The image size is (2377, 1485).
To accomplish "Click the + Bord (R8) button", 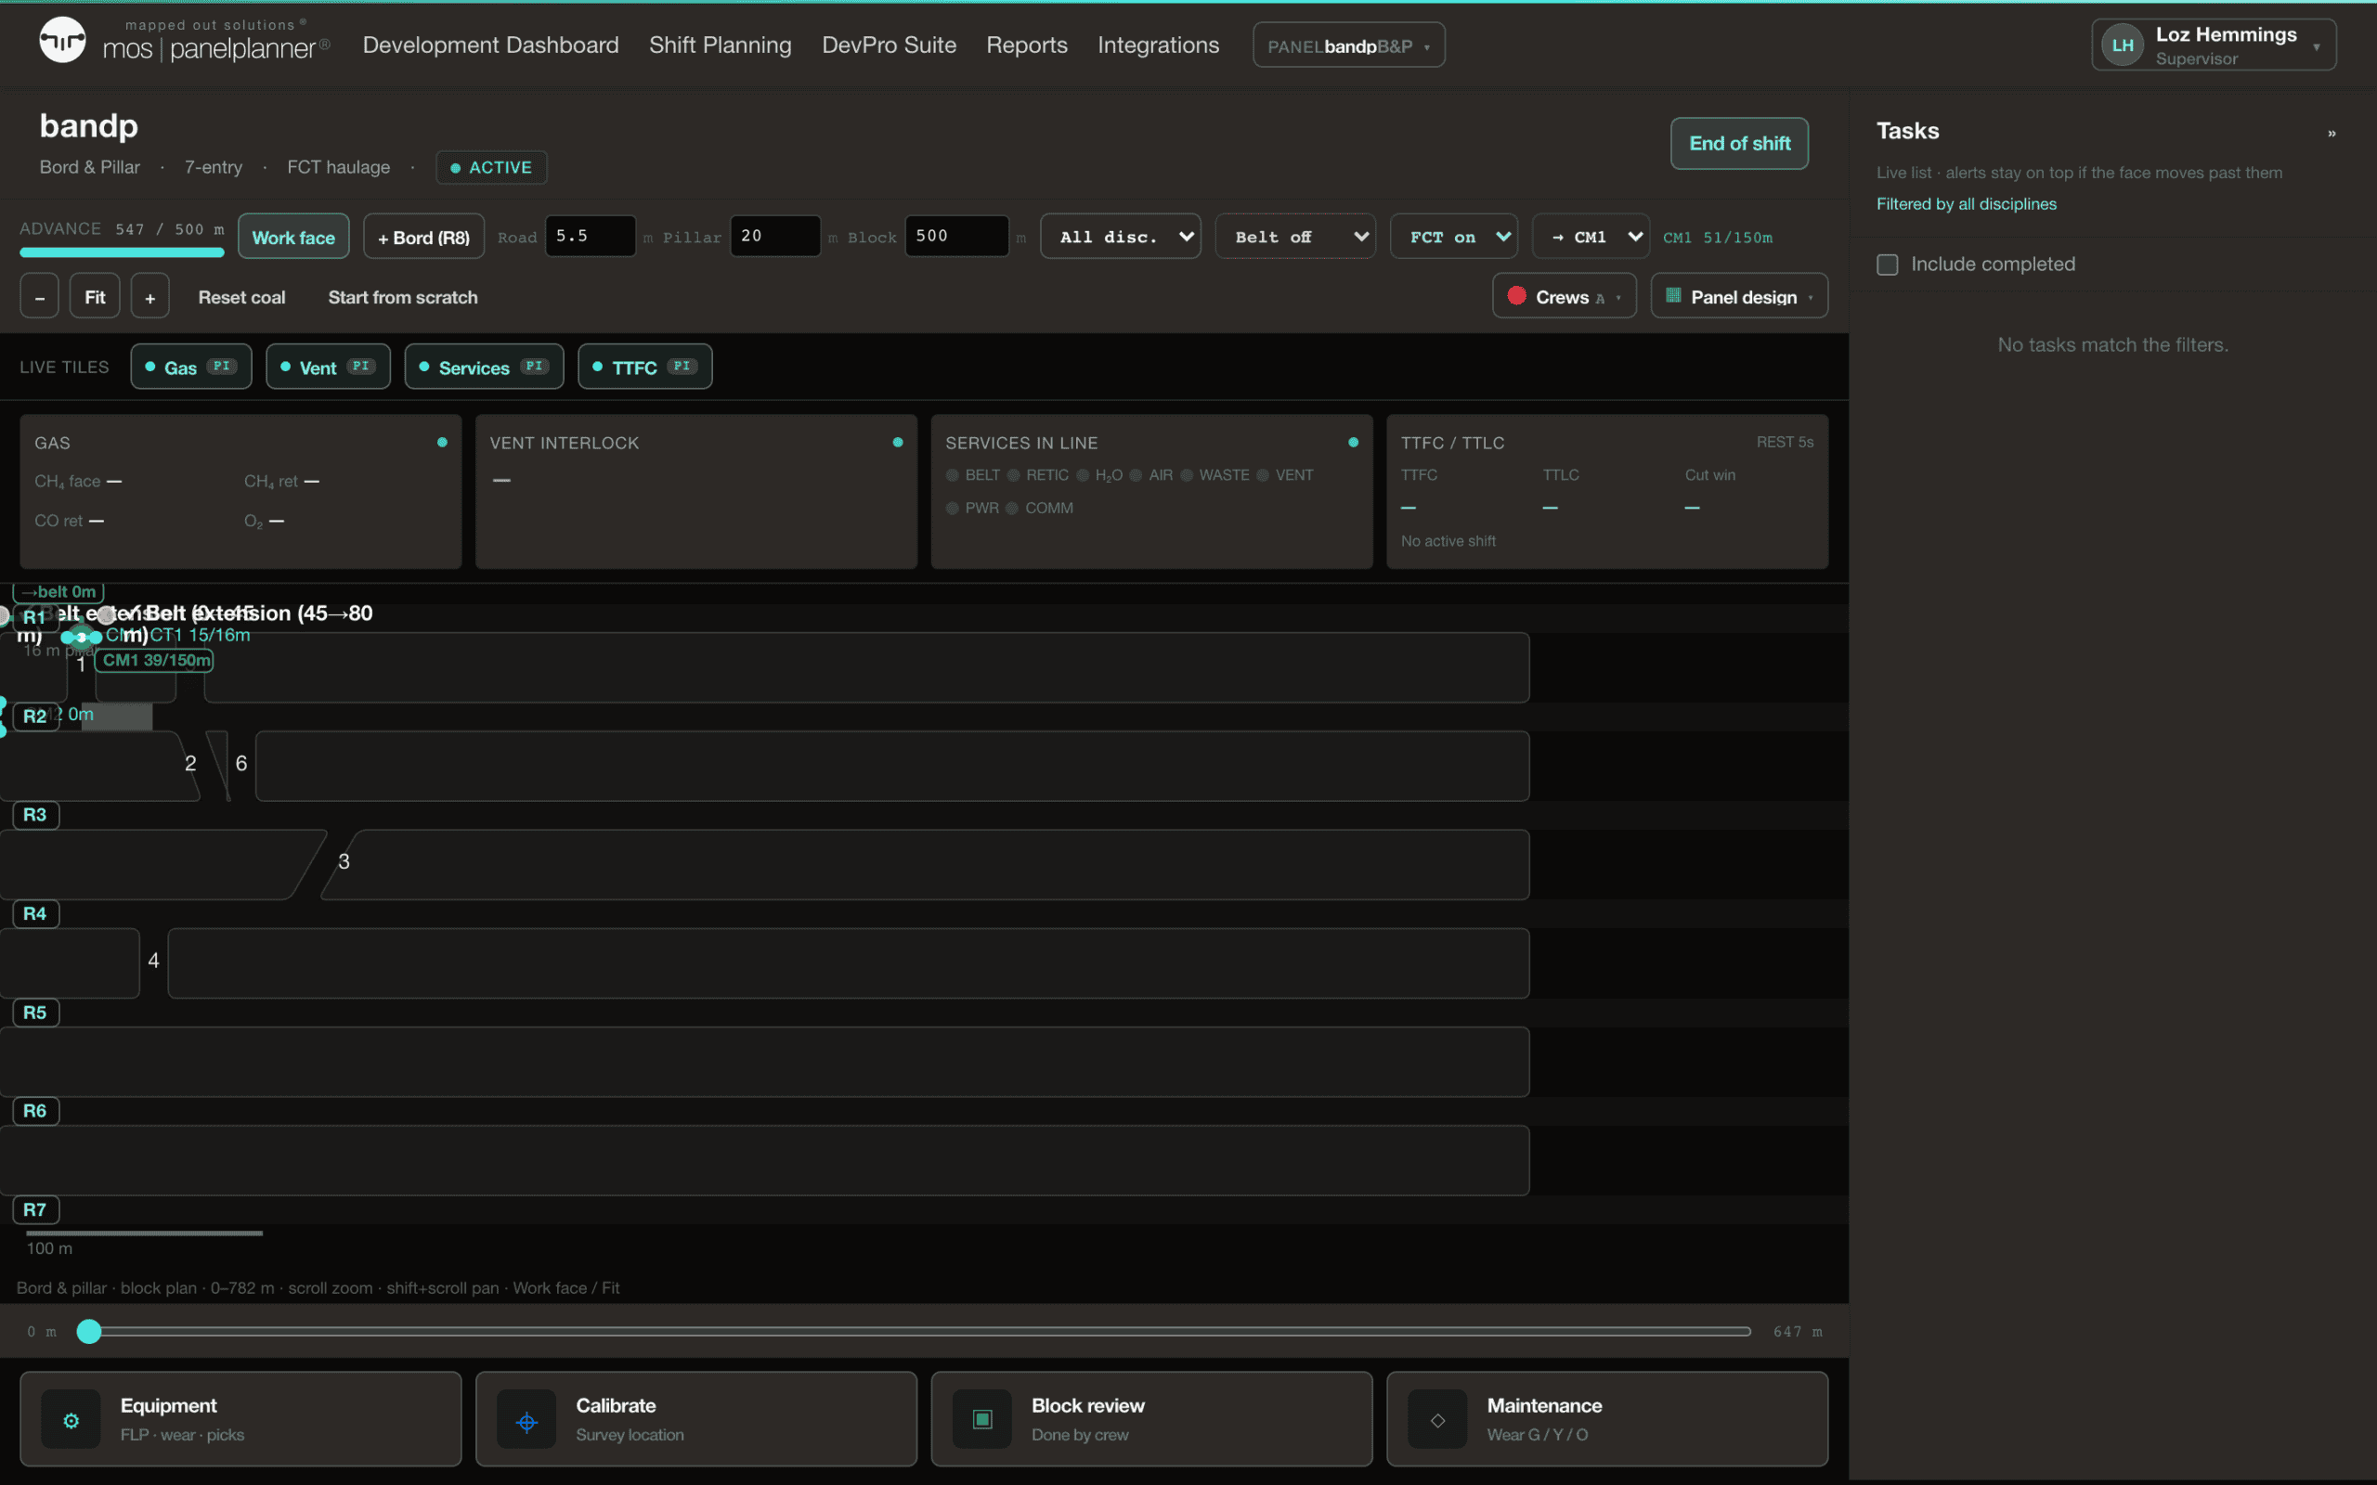I will pyautogui.click(x=423, y=237).
